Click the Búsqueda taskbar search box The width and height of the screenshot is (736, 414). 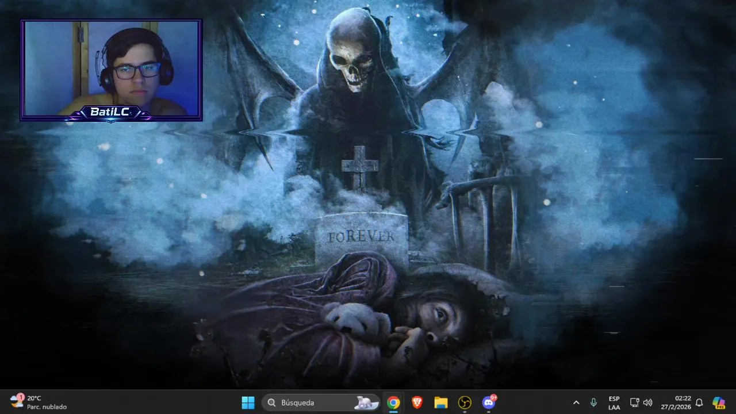point(321,402)
